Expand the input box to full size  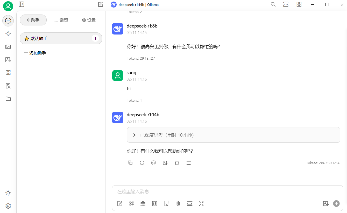201,204
